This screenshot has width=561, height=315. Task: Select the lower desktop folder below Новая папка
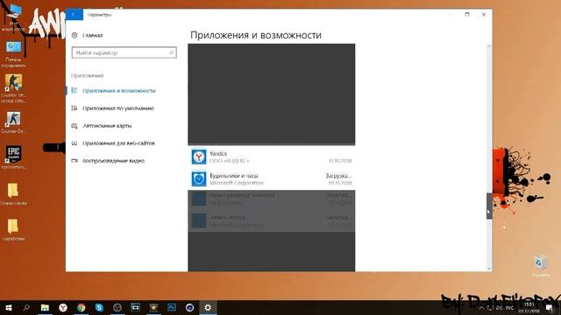[14, 229]
